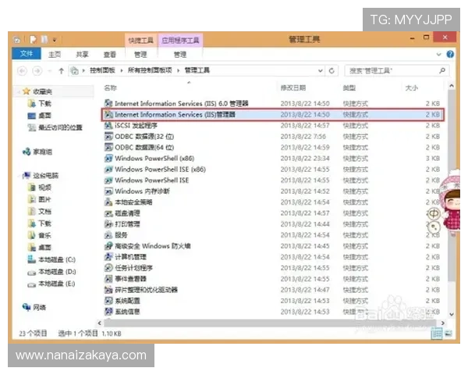Select the 系统配置 icon
This screenshot has width=468, height=375.
pyautogui.click(x=108, y=301)
